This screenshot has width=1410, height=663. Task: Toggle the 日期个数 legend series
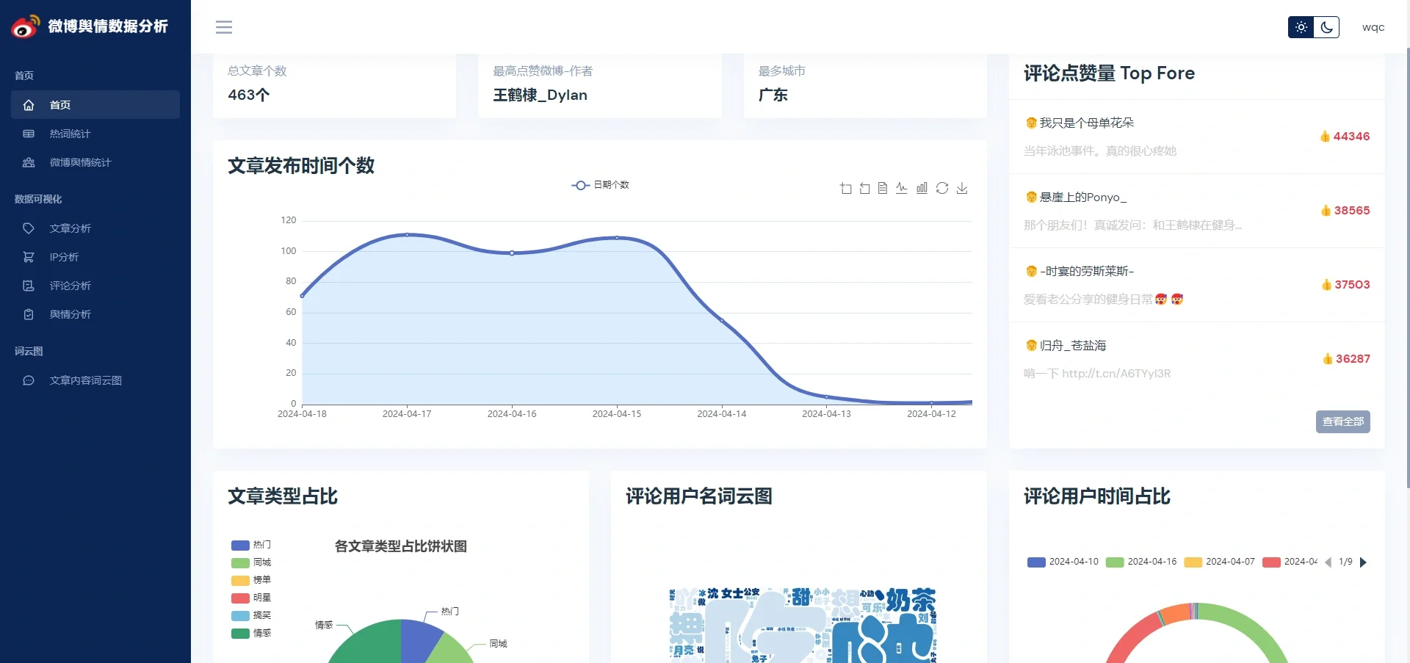pyautogui.click(x=600, y=185)
